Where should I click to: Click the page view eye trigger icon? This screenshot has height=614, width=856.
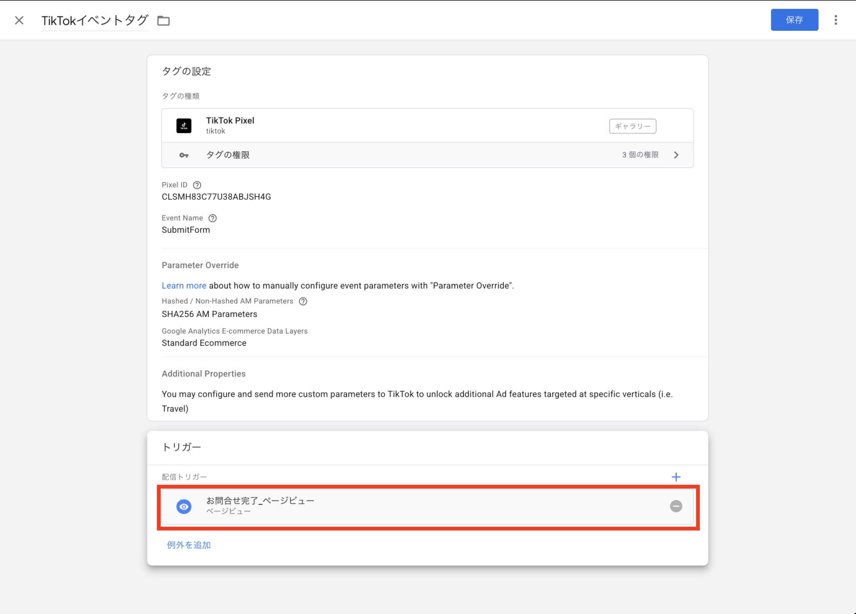point(184,507)
